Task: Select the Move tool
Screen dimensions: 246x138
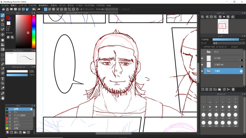Action: [x=2, y=35]
